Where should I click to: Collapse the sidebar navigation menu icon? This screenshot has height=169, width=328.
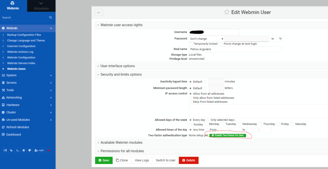tap(5, 150)
